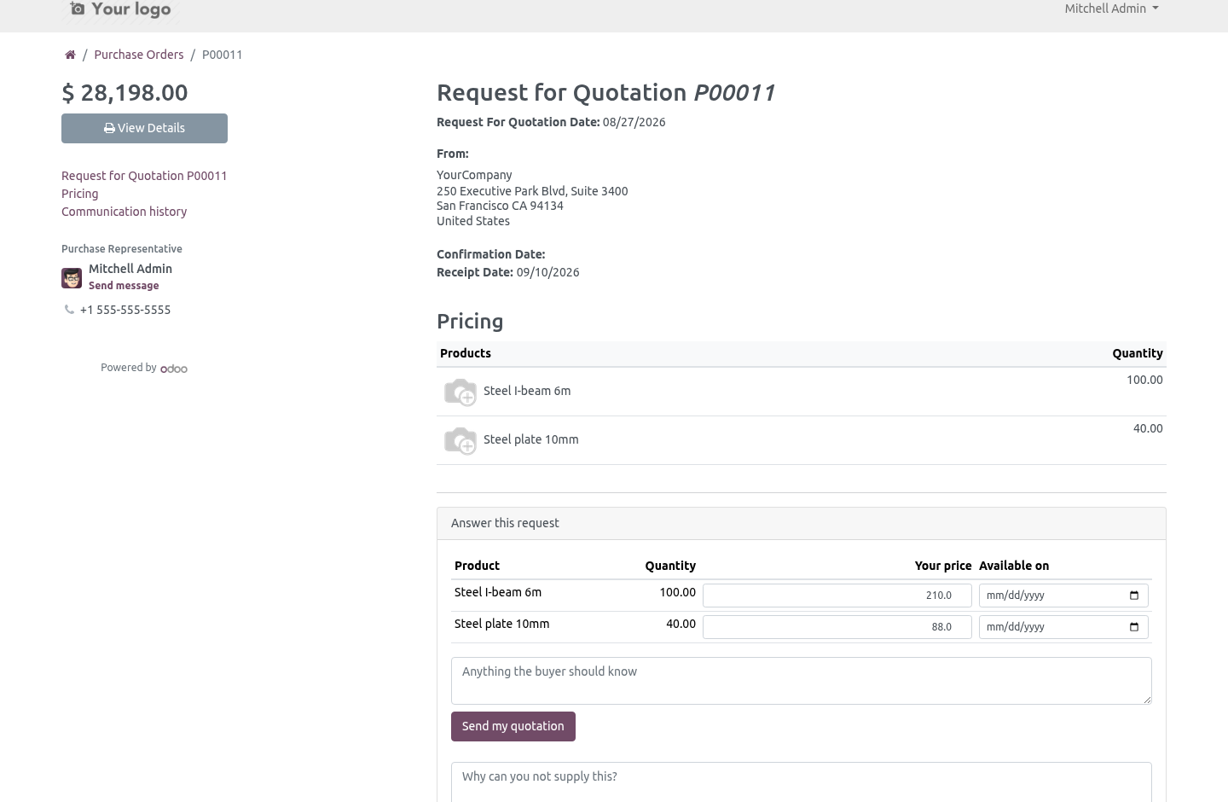This screenshot has height=802, width=1228.
Task: Click Steel I-beam 6m in Pricing table
Action: pyautogui.click(x=527, y=391)
